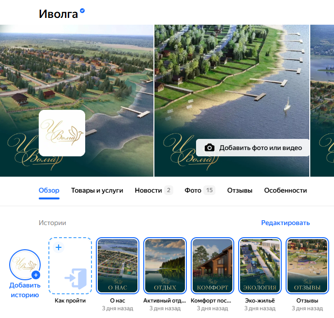Open the partially visible third cover photo

click(322, 101)
